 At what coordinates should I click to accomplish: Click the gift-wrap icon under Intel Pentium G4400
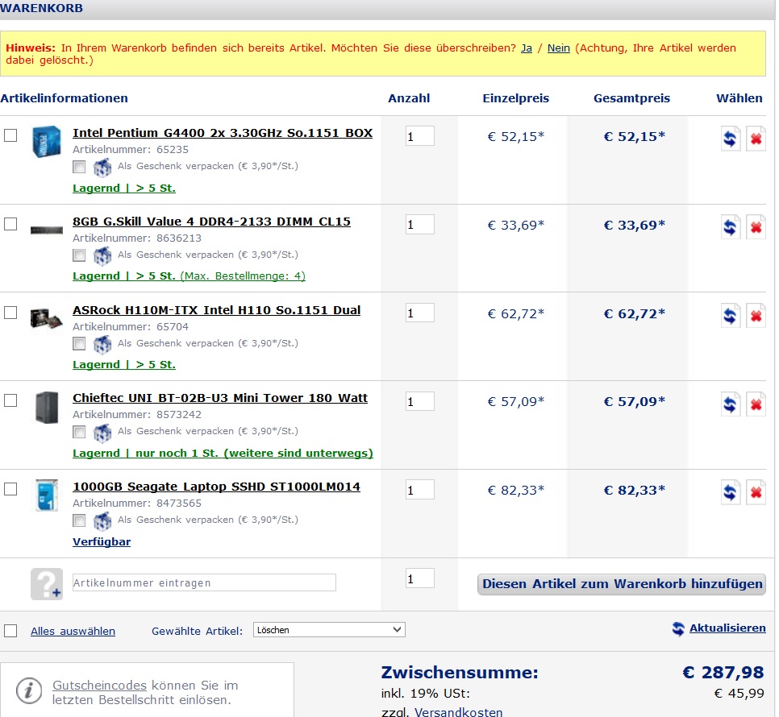(102, 168)
